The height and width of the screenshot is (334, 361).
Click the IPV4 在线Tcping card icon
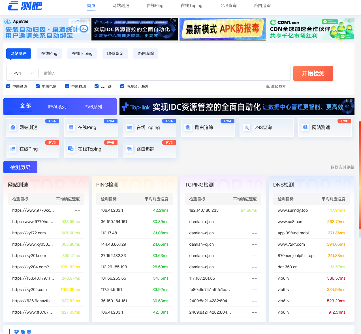click(130, 128)
